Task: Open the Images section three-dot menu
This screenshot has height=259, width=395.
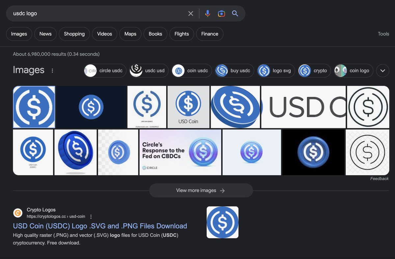Action: coord(52,71)
